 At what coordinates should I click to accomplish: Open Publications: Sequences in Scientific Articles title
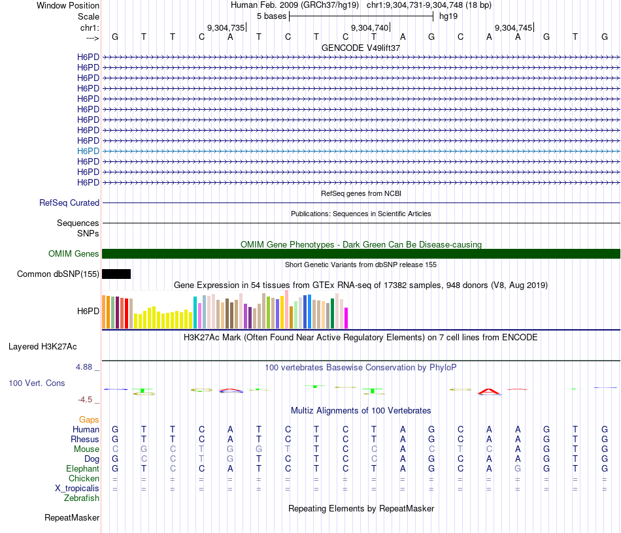click(x=361, y=214)
